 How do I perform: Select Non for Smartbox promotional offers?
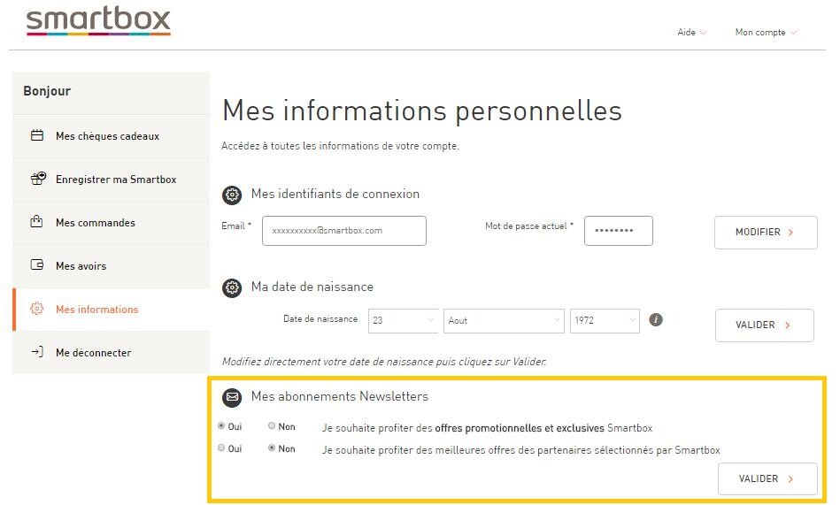[x=272, y=425]
